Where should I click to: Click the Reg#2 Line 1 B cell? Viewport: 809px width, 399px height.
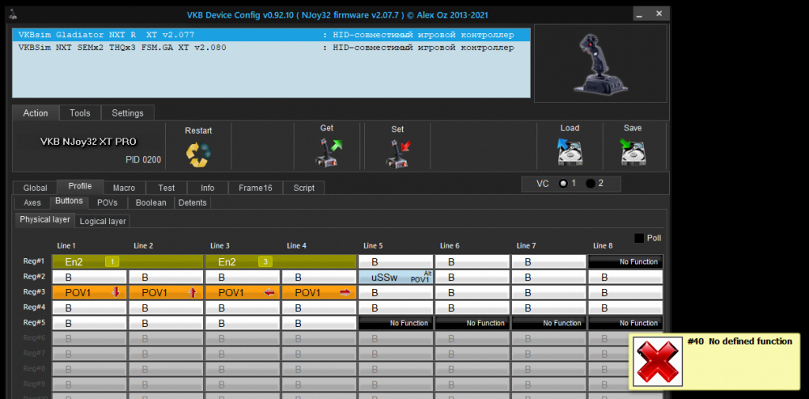point(89,277)
